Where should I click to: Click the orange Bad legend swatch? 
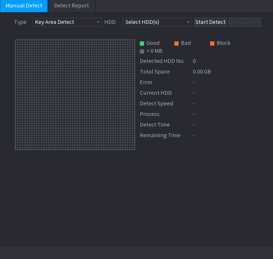pyautogui.click(x=176, y=43)
